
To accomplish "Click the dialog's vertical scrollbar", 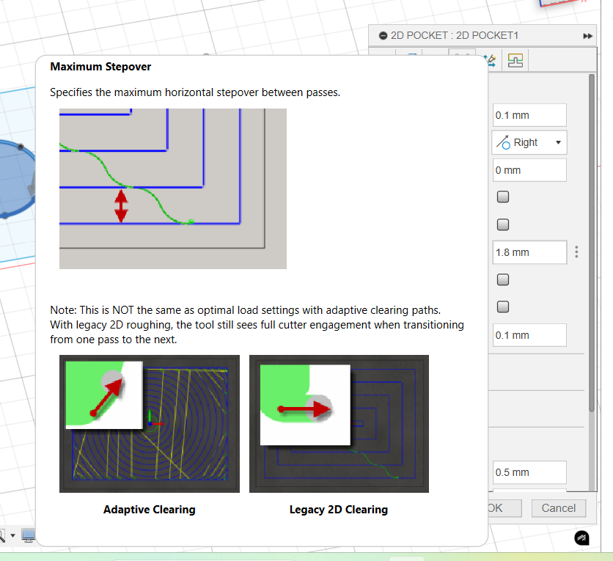I will 592,243.
